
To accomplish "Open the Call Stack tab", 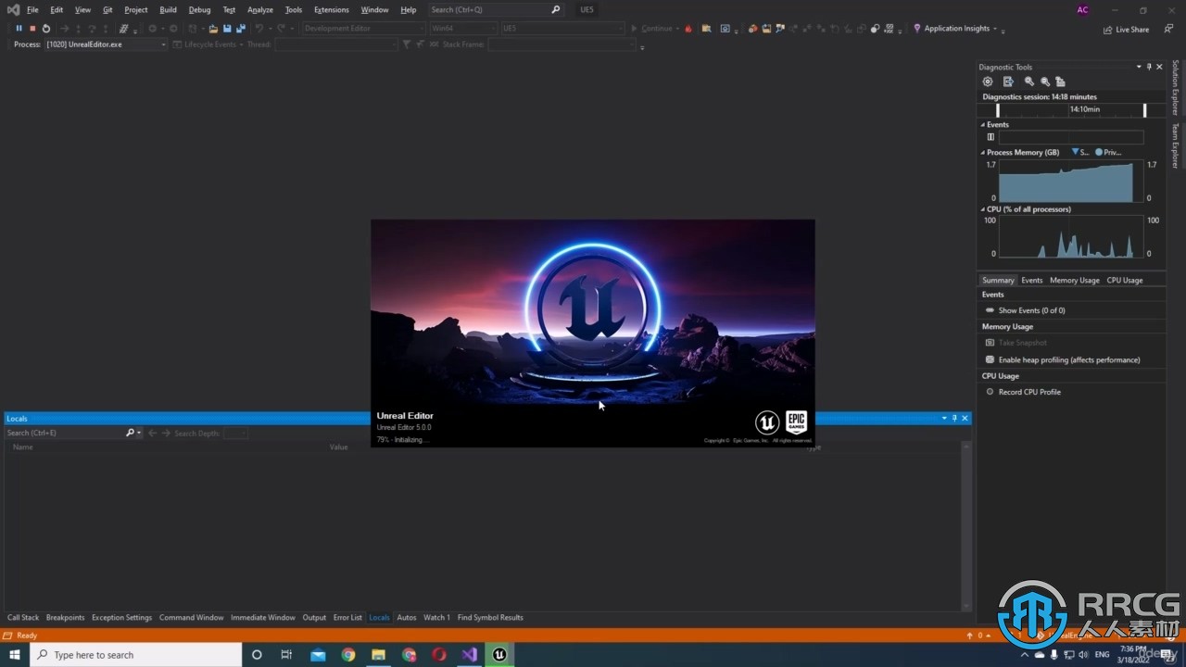I will [x=23, y=617].
